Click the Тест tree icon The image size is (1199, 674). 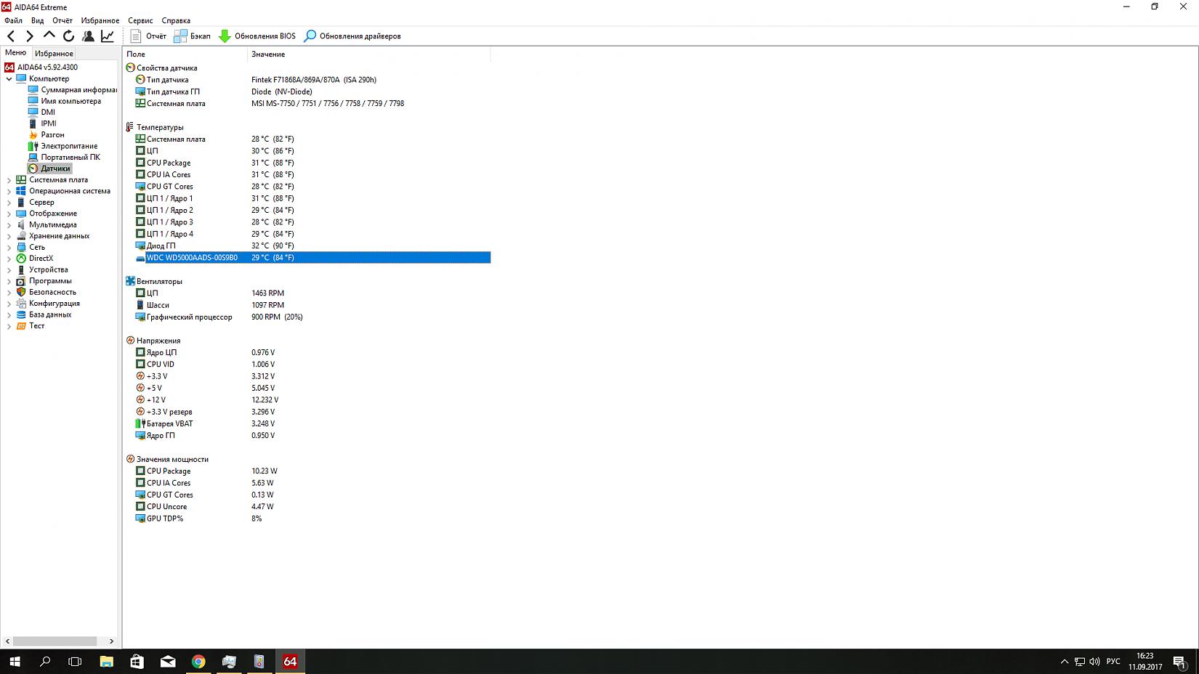click(21, 326)
